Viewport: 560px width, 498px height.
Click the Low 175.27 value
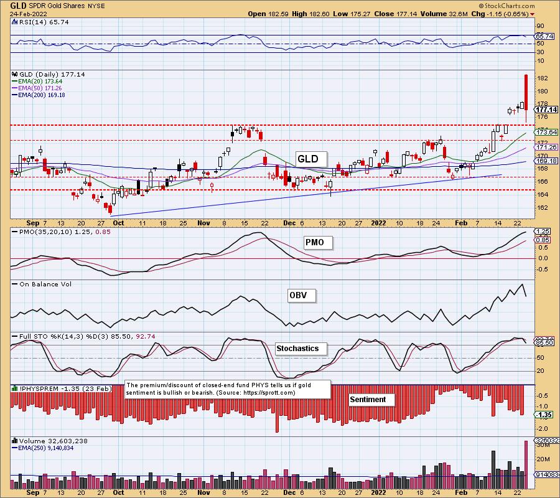[x=352, y=14]
